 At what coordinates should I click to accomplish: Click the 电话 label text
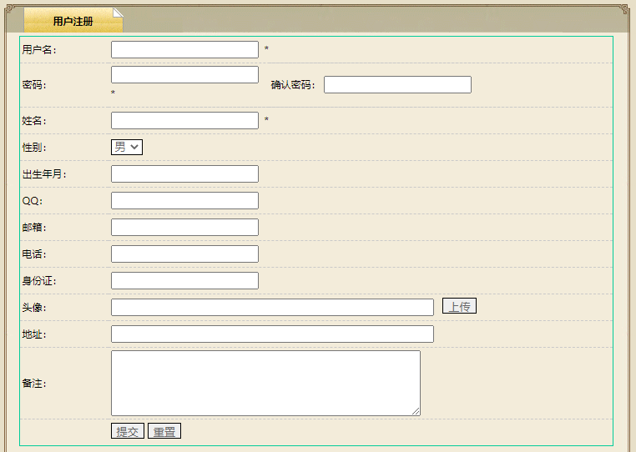(x=34, y=254)
